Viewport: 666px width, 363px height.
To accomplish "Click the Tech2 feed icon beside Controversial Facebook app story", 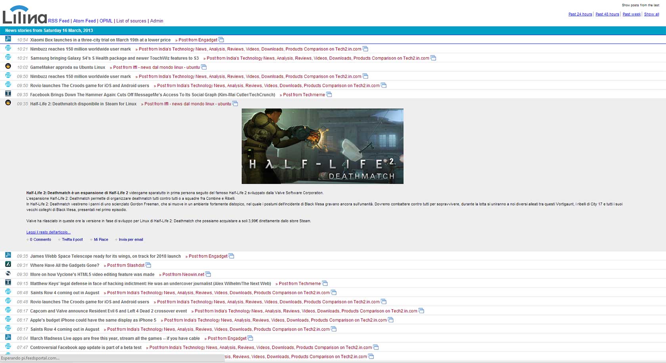I will pos(8,346).
